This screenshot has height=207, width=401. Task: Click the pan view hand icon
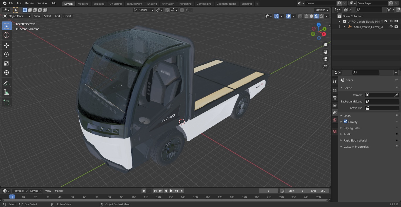[326, 52]
